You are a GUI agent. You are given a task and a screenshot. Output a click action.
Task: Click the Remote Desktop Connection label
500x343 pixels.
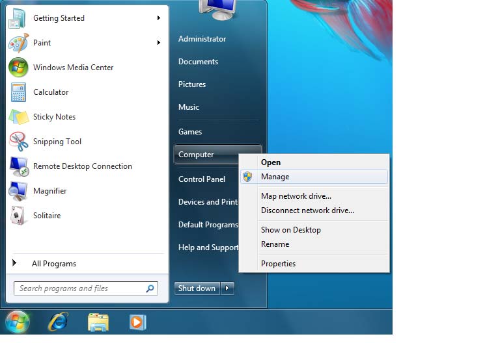[x=83, y=166]
